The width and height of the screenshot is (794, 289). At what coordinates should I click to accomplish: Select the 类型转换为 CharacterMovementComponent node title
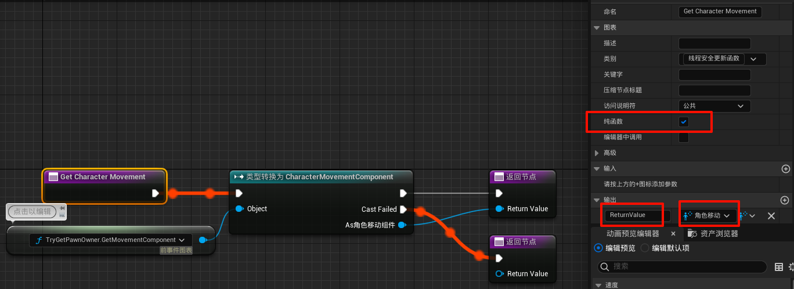tap(319, 177)
